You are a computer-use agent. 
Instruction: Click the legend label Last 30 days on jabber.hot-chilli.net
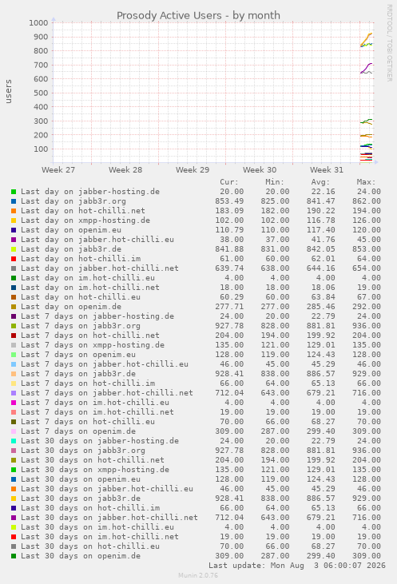(x=109, y=518)
